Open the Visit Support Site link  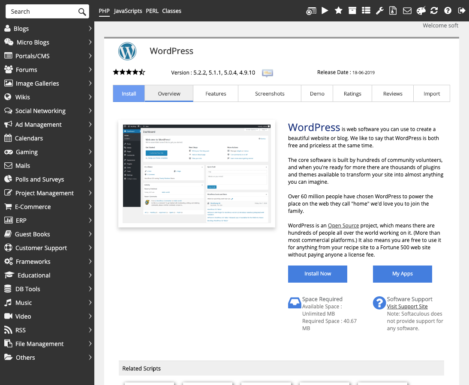pos(407,306)
